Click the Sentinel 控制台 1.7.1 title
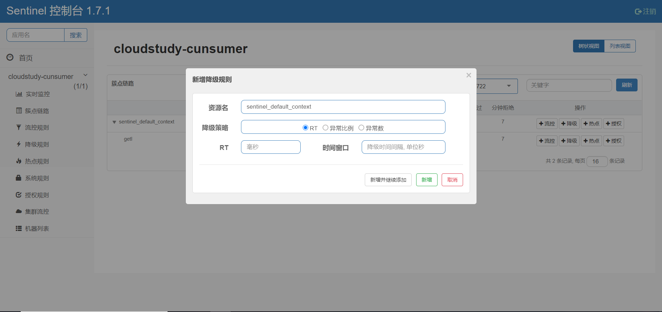Image resolution: width=662 pixels, height=312 pixels. click(58, 11)
